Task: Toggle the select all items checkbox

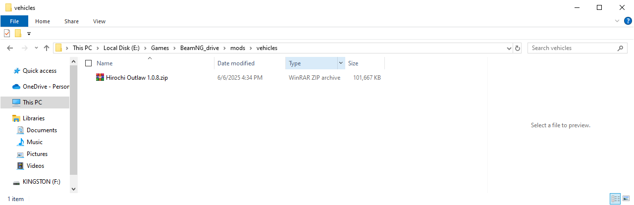Action: [x=89, y=63]
